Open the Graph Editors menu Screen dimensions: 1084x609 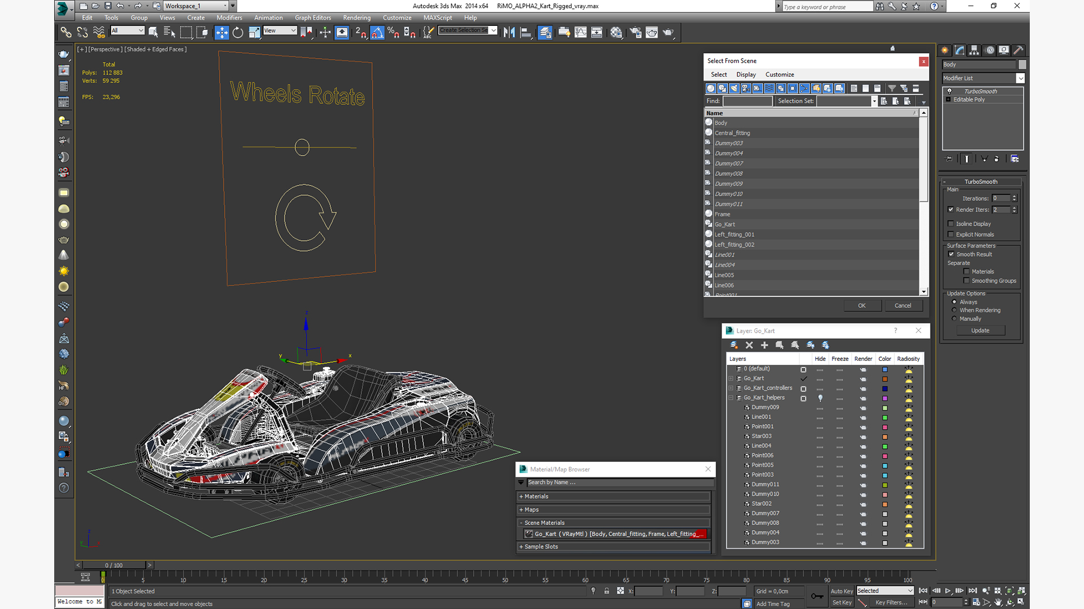point(313,18)
